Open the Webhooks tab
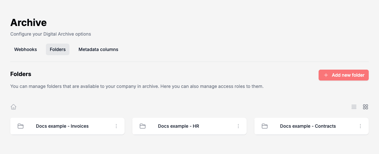This screenshot has height=154, width=379. [25, 49]
